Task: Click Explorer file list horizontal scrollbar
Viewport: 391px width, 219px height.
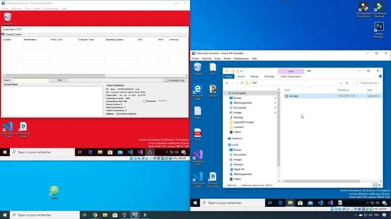Action: 322,181
